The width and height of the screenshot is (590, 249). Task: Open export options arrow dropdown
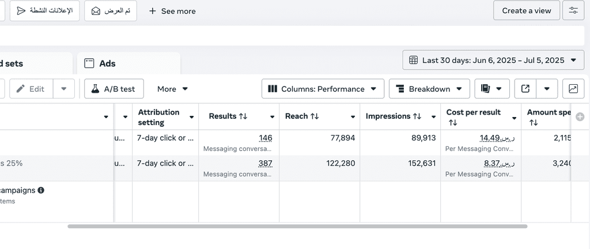(547, 89)
